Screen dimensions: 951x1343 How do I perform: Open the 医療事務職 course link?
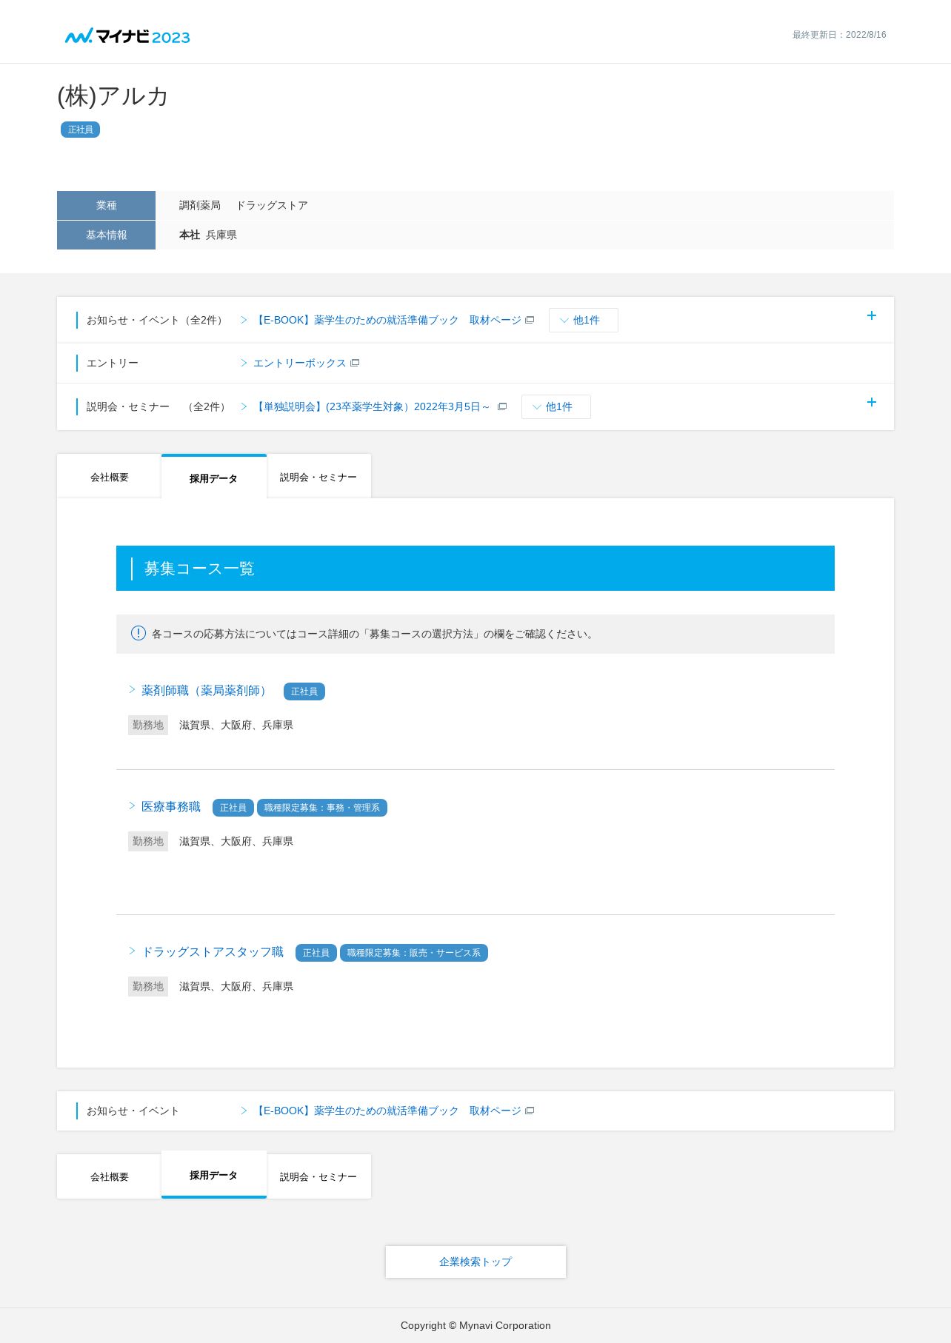coord(171,806)
